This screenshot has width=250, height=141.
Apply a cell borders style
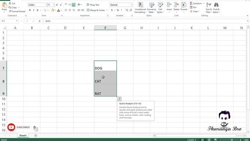point(45,10)
